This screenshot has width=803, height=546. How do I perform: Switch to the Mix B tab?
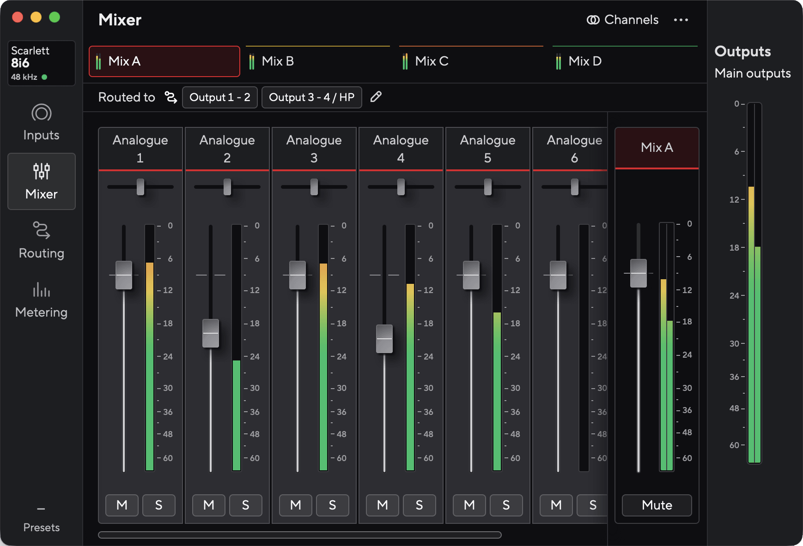coord(318,61)
